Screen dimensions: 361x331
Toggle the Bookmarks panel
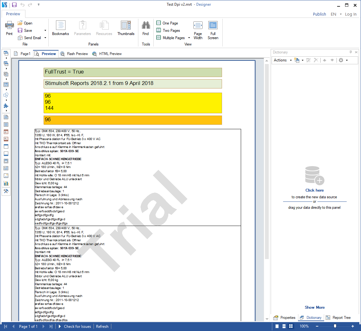pyautogui.click(x=60, y=28)
